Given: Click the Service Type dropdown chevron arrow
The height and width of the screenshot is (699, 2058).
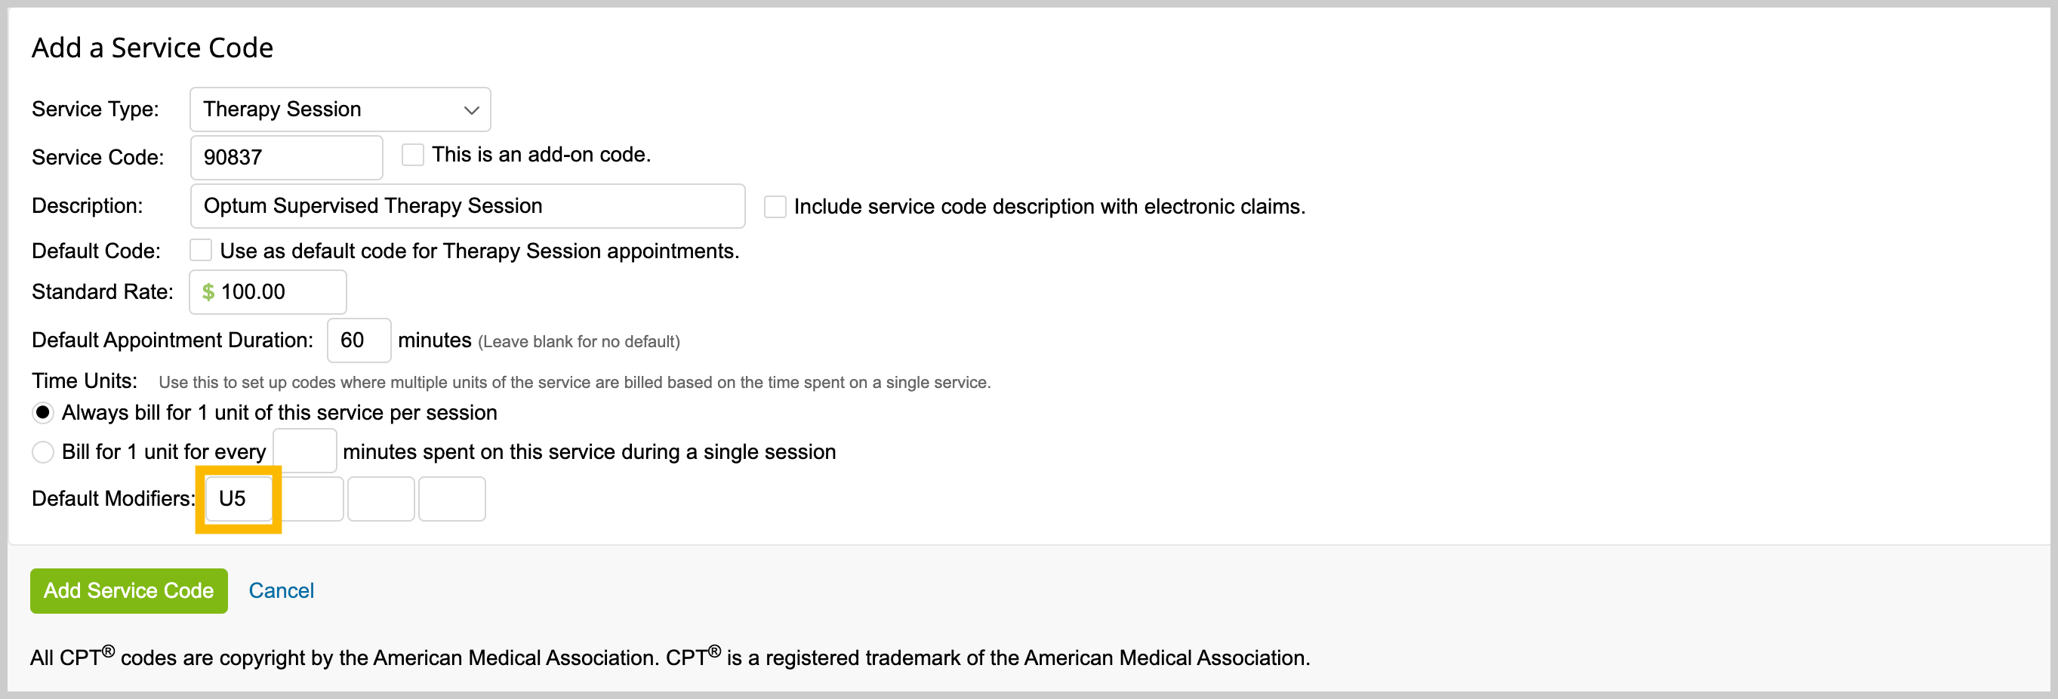Looking at the screenshot, I should coord(471,110).
